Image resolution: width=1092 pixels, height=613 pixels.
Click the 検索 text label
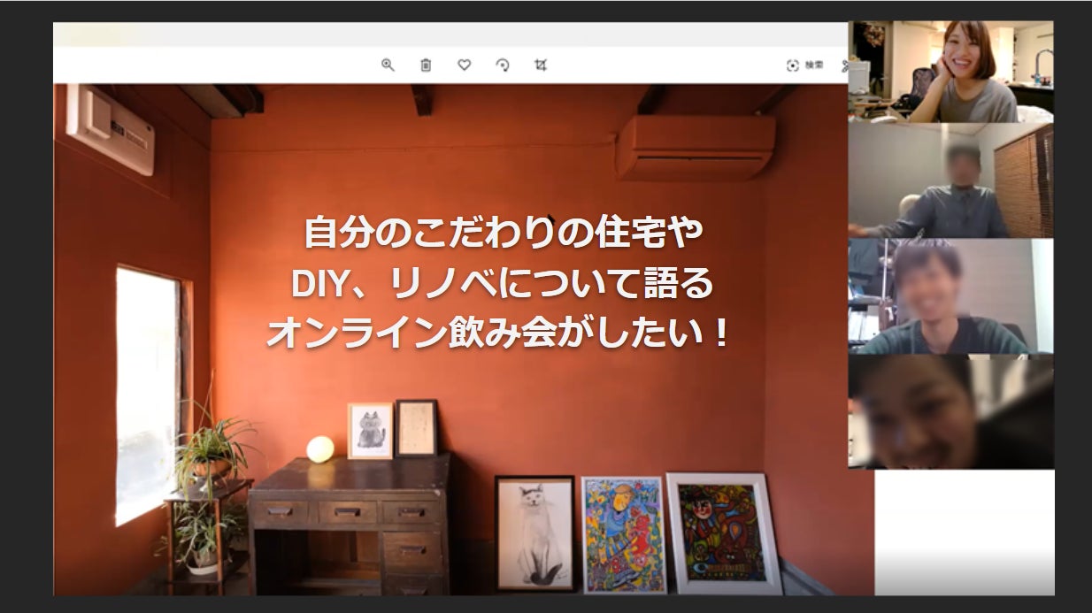814,65
